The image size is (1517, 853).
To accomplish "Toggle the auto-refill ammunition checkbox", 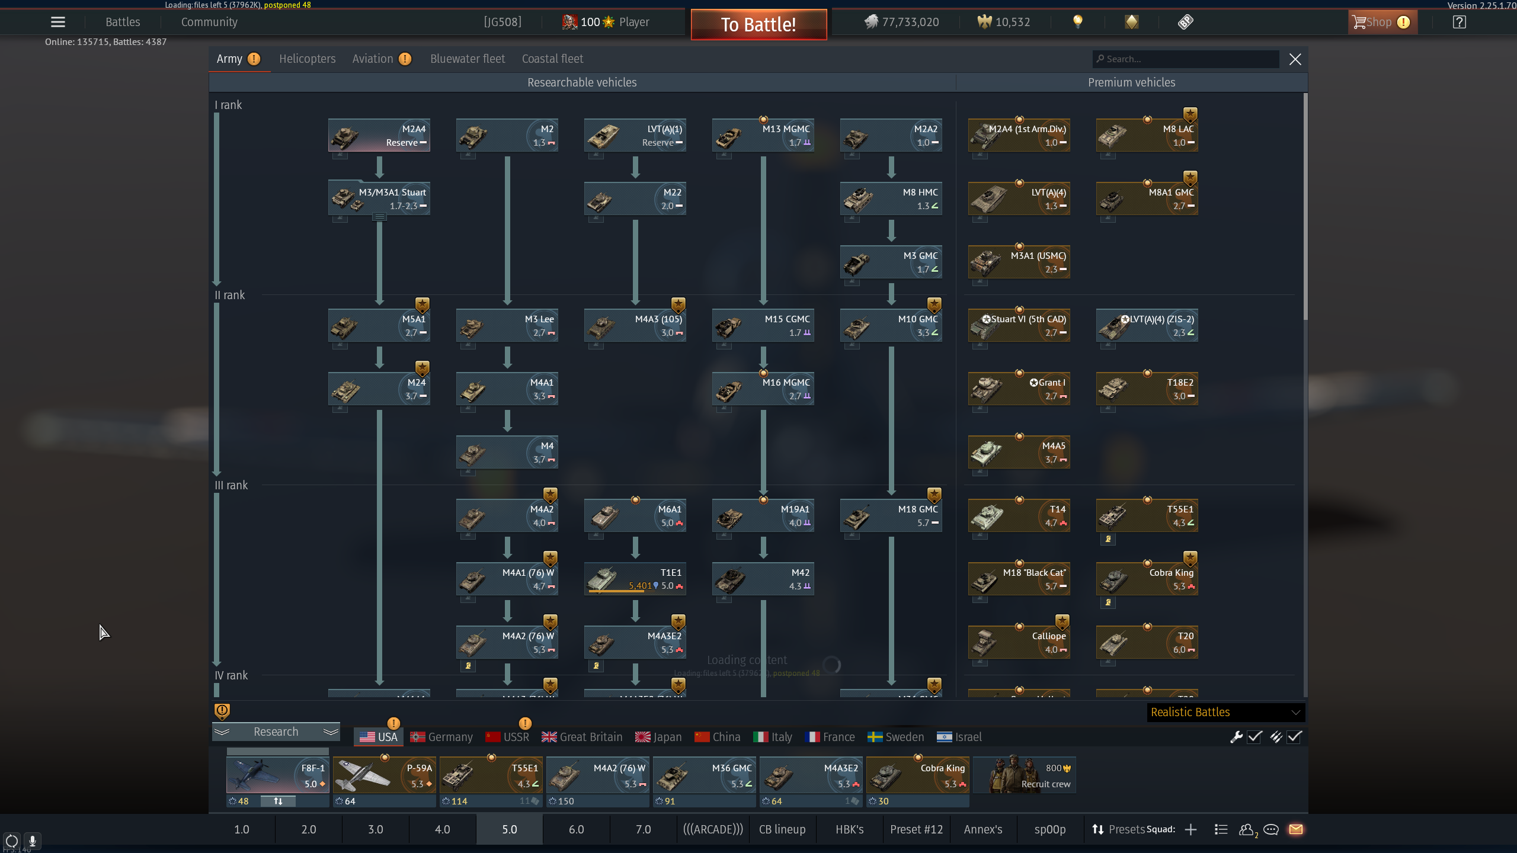I will (1294, 737).
